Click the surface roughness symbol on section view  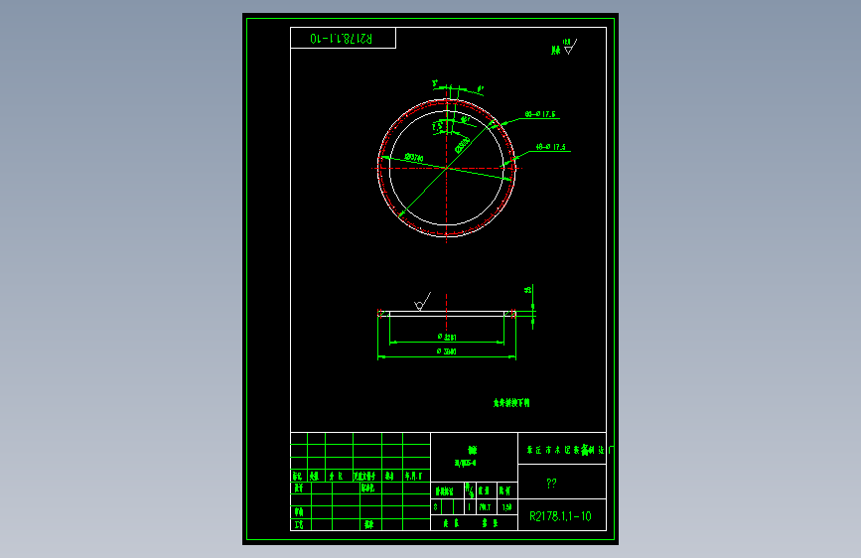(422, 301)
